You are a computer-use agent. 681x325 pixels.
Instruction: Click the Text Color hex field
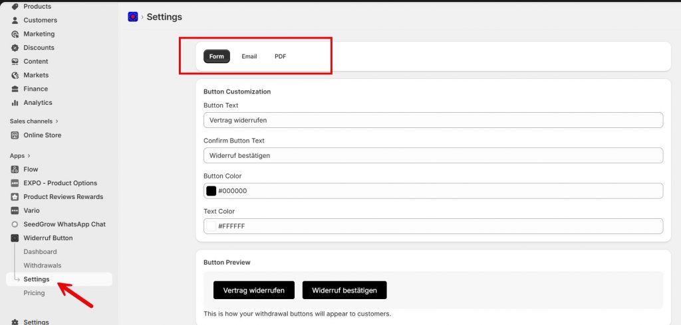(x=433, y=226)
